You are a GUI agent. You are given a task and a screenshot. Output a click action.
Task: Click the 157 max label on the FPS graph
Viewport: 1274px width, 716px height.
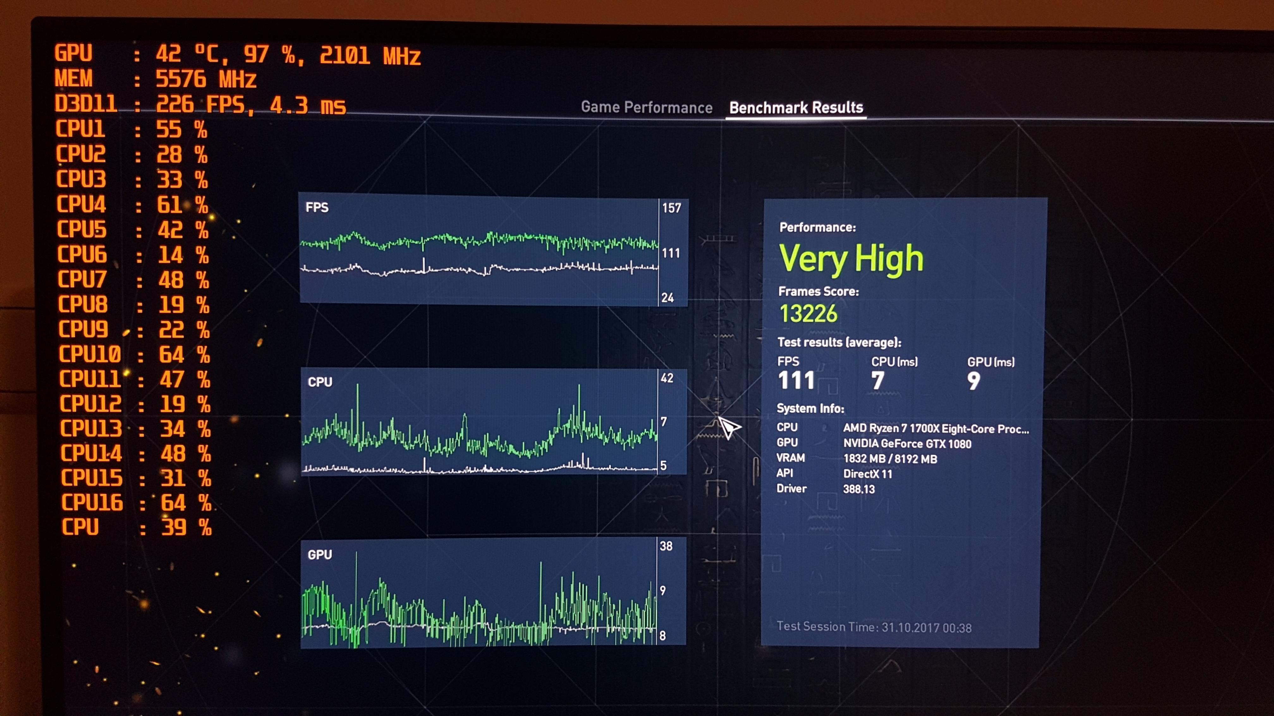click(671, 208)
